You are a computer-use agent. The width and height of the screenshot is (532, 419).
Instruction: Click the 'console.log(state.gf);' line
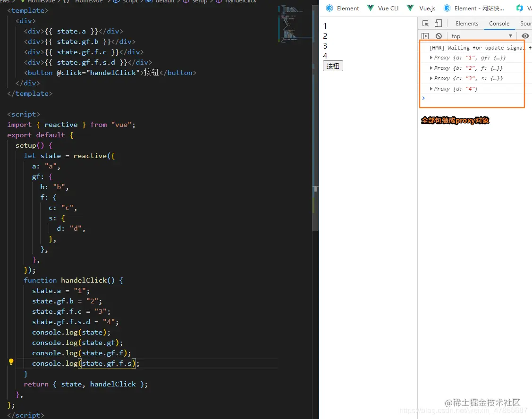tap(77, 343)
